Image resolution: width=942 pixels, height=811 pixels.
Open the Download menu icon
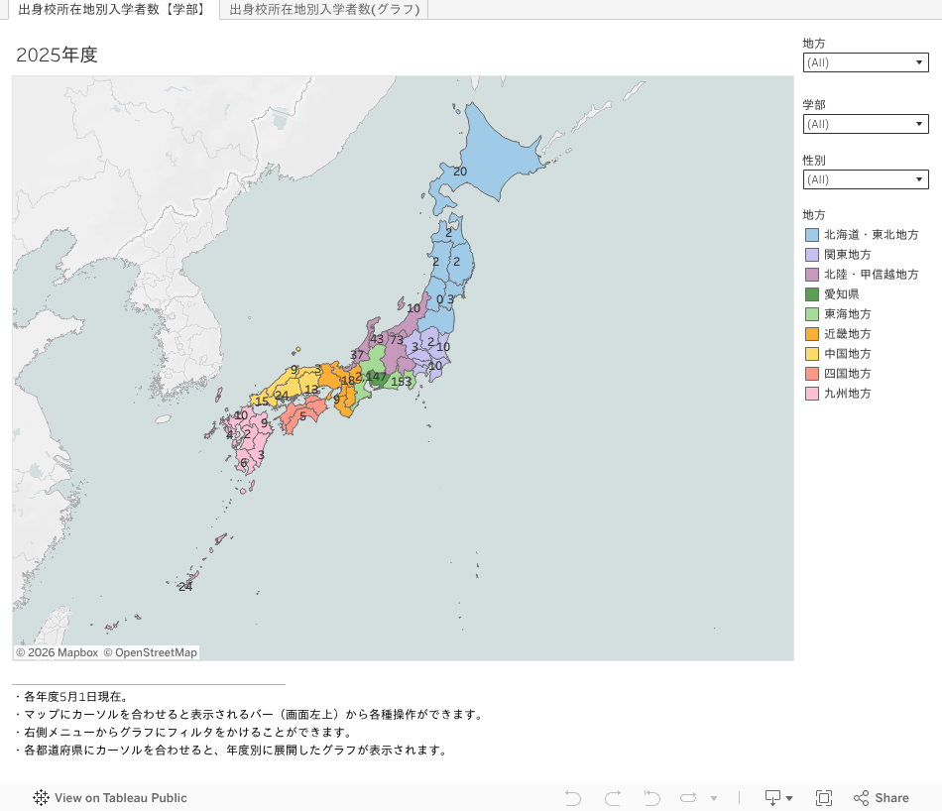(778, 798)
